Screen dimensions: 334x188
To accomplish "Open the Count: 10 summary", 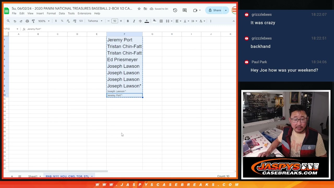I will tap(223, 176).
